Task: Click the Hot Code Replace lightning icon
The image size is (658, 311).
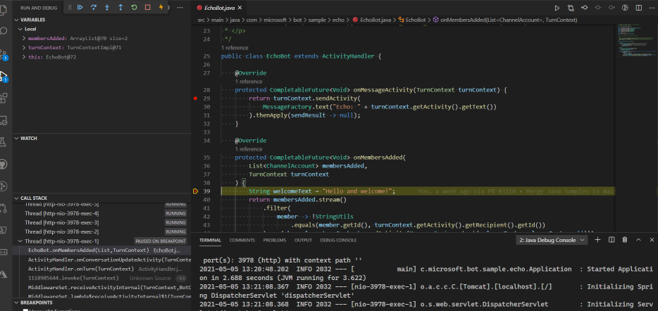Action: coord(161,7)
